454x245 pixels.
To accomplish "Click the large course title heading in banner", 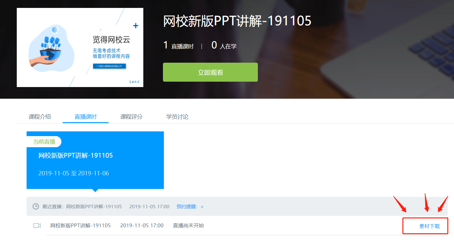I will pos(237,21).
